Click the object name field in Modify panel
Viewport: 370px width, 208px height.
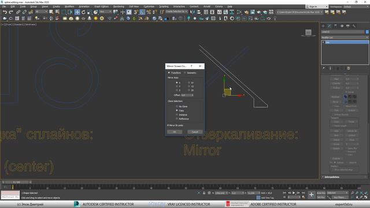[343, 32]
